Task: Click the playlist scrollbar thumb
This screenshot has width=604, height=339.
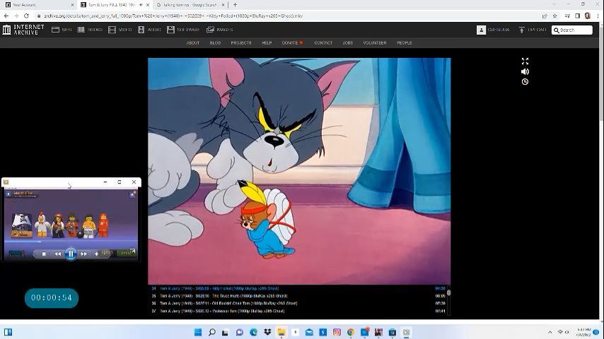Action: click(x=449, y=293)
